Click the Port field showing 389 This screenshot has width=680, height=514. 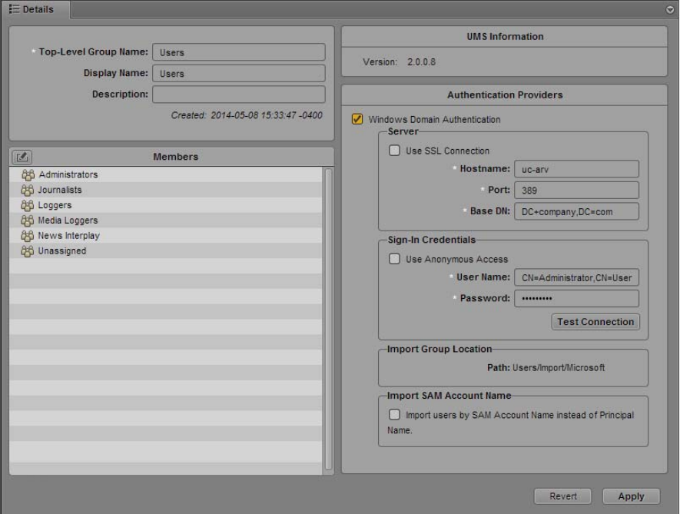tap(576, 190)
